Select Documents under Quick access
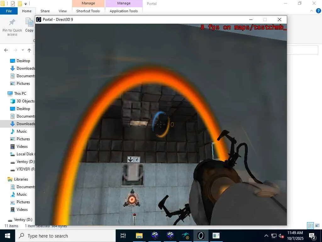 (23, 76)
